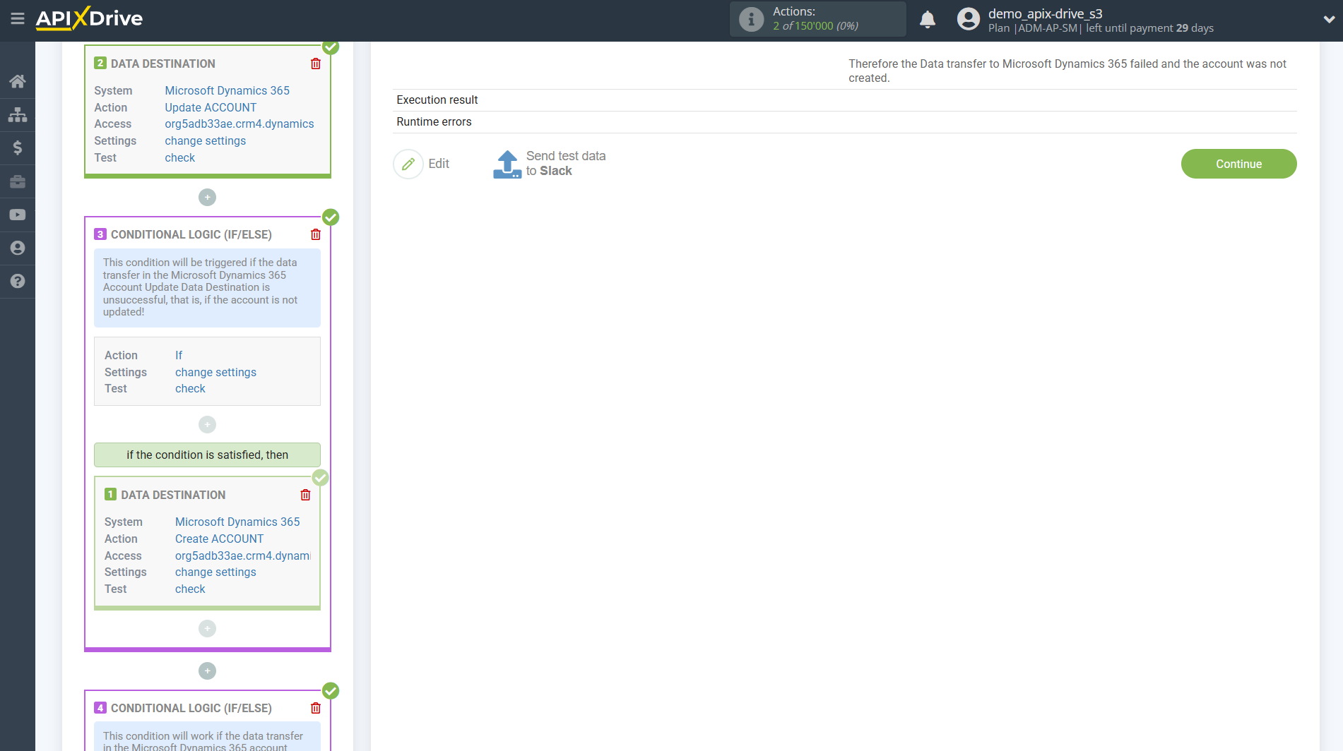Screen dimensions: 1343x751
Task: Delete Data Destination step 2
Action: [x=316, y=64]
